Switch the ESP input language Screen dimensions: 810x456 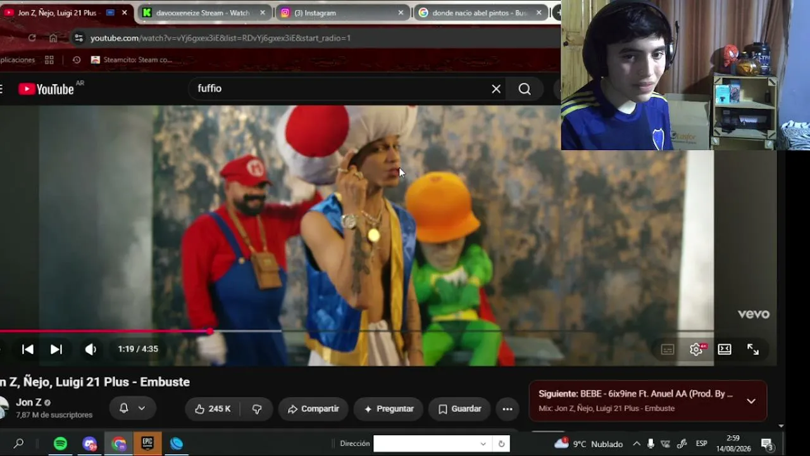point(701,444)
